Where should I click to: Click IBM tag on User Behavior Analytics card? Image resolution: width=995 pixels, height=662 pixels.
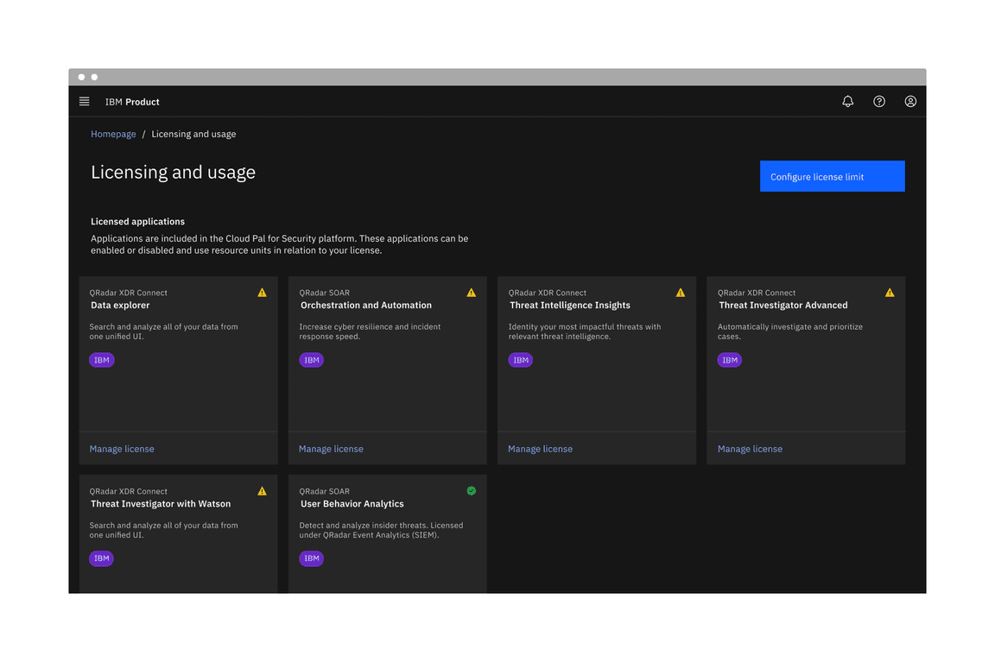click(311, 558)
